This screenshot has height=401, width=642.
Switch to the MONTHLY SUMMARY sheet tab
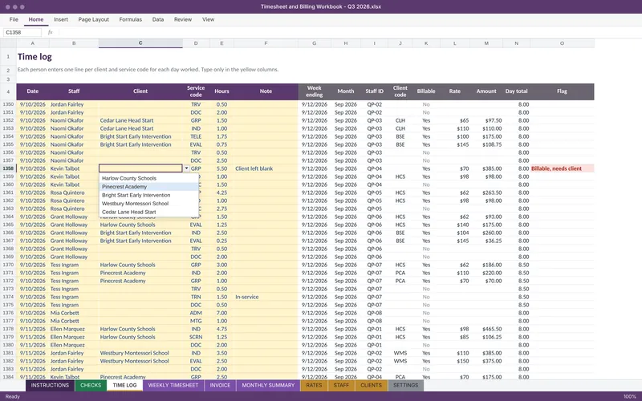tap(268, 386)
